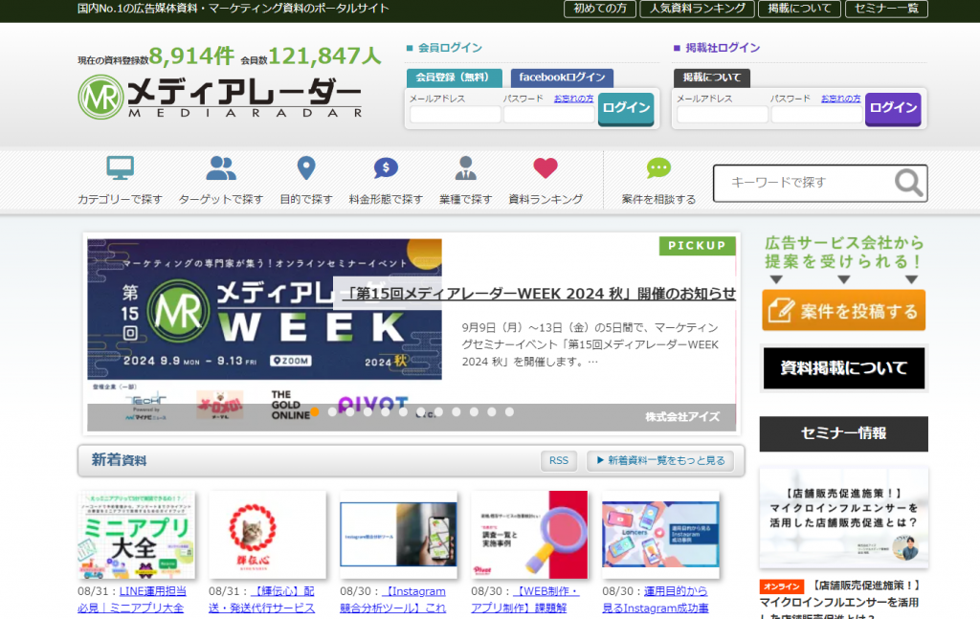Click the pricing type dollar bubble icon
980x619 pixels.
pyautogui.click(x=386, y=169)
